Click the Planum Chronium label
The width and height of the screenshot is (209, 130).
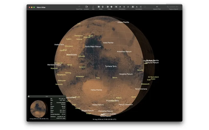pos(126,105)
